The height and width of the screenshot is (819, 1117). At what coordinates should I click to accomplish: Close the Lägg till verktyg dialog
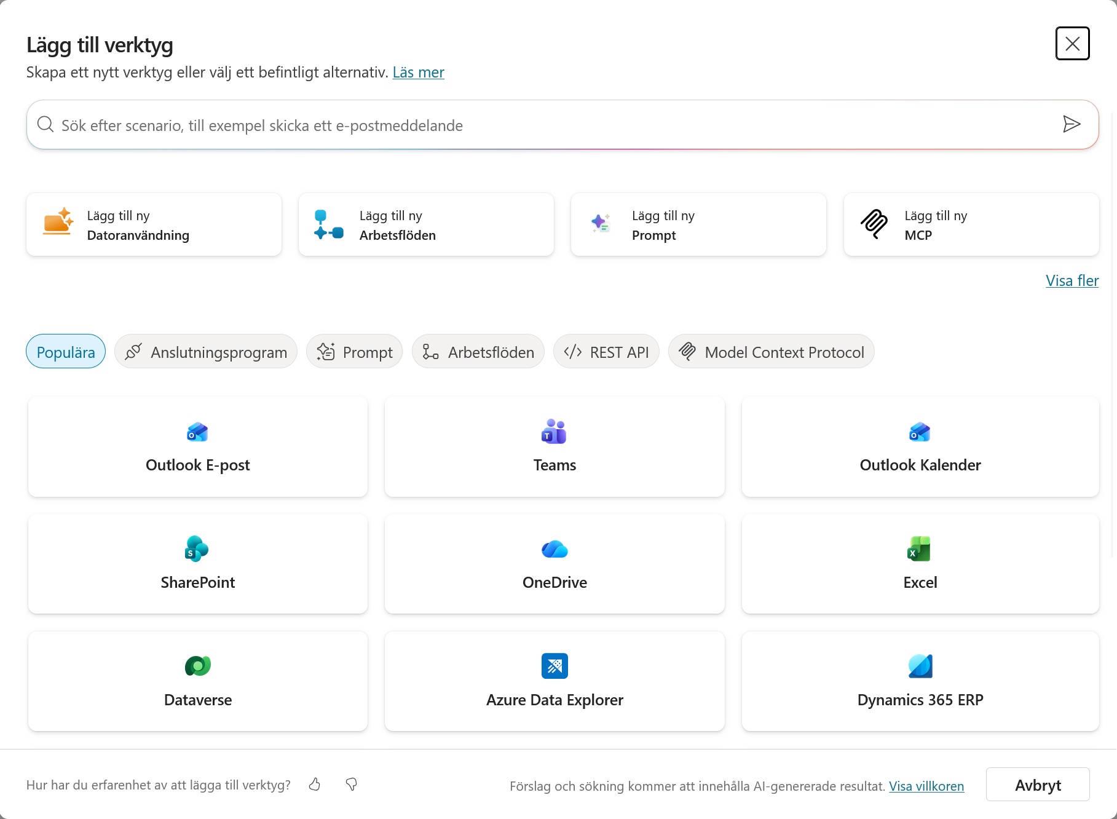click(x=1073, y=44)
